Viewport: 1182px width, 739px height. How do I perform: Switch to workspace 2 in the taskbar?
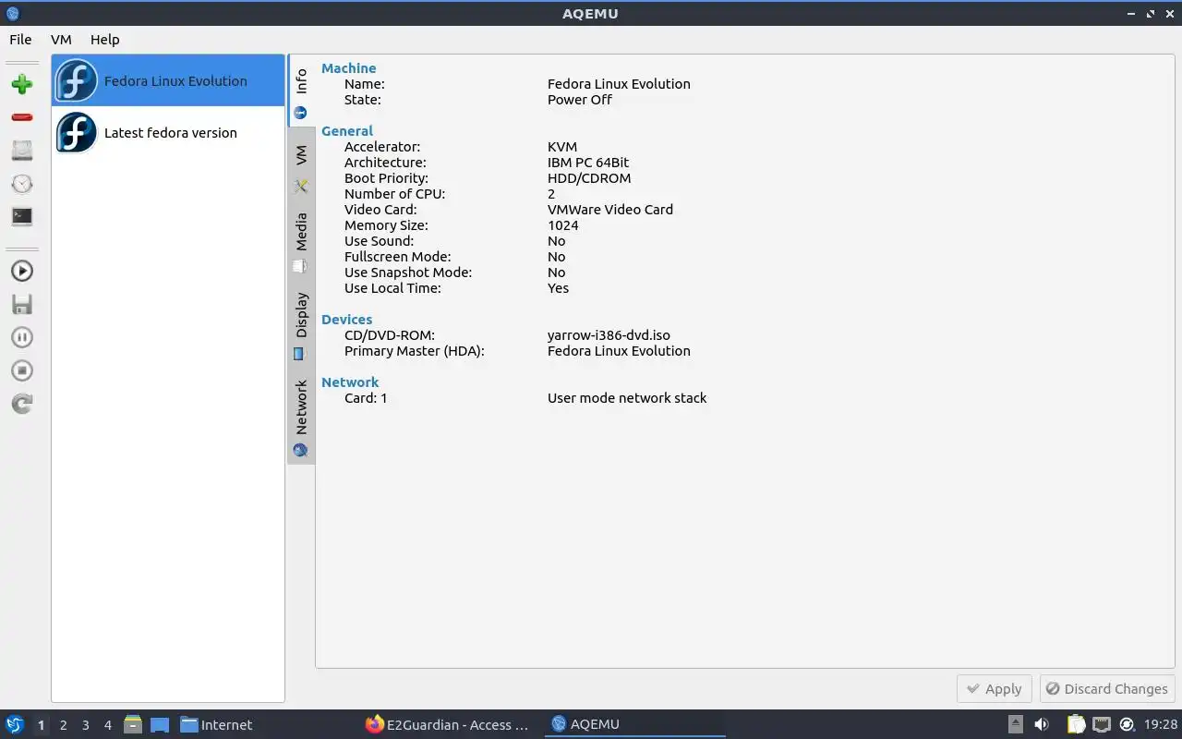63,725
